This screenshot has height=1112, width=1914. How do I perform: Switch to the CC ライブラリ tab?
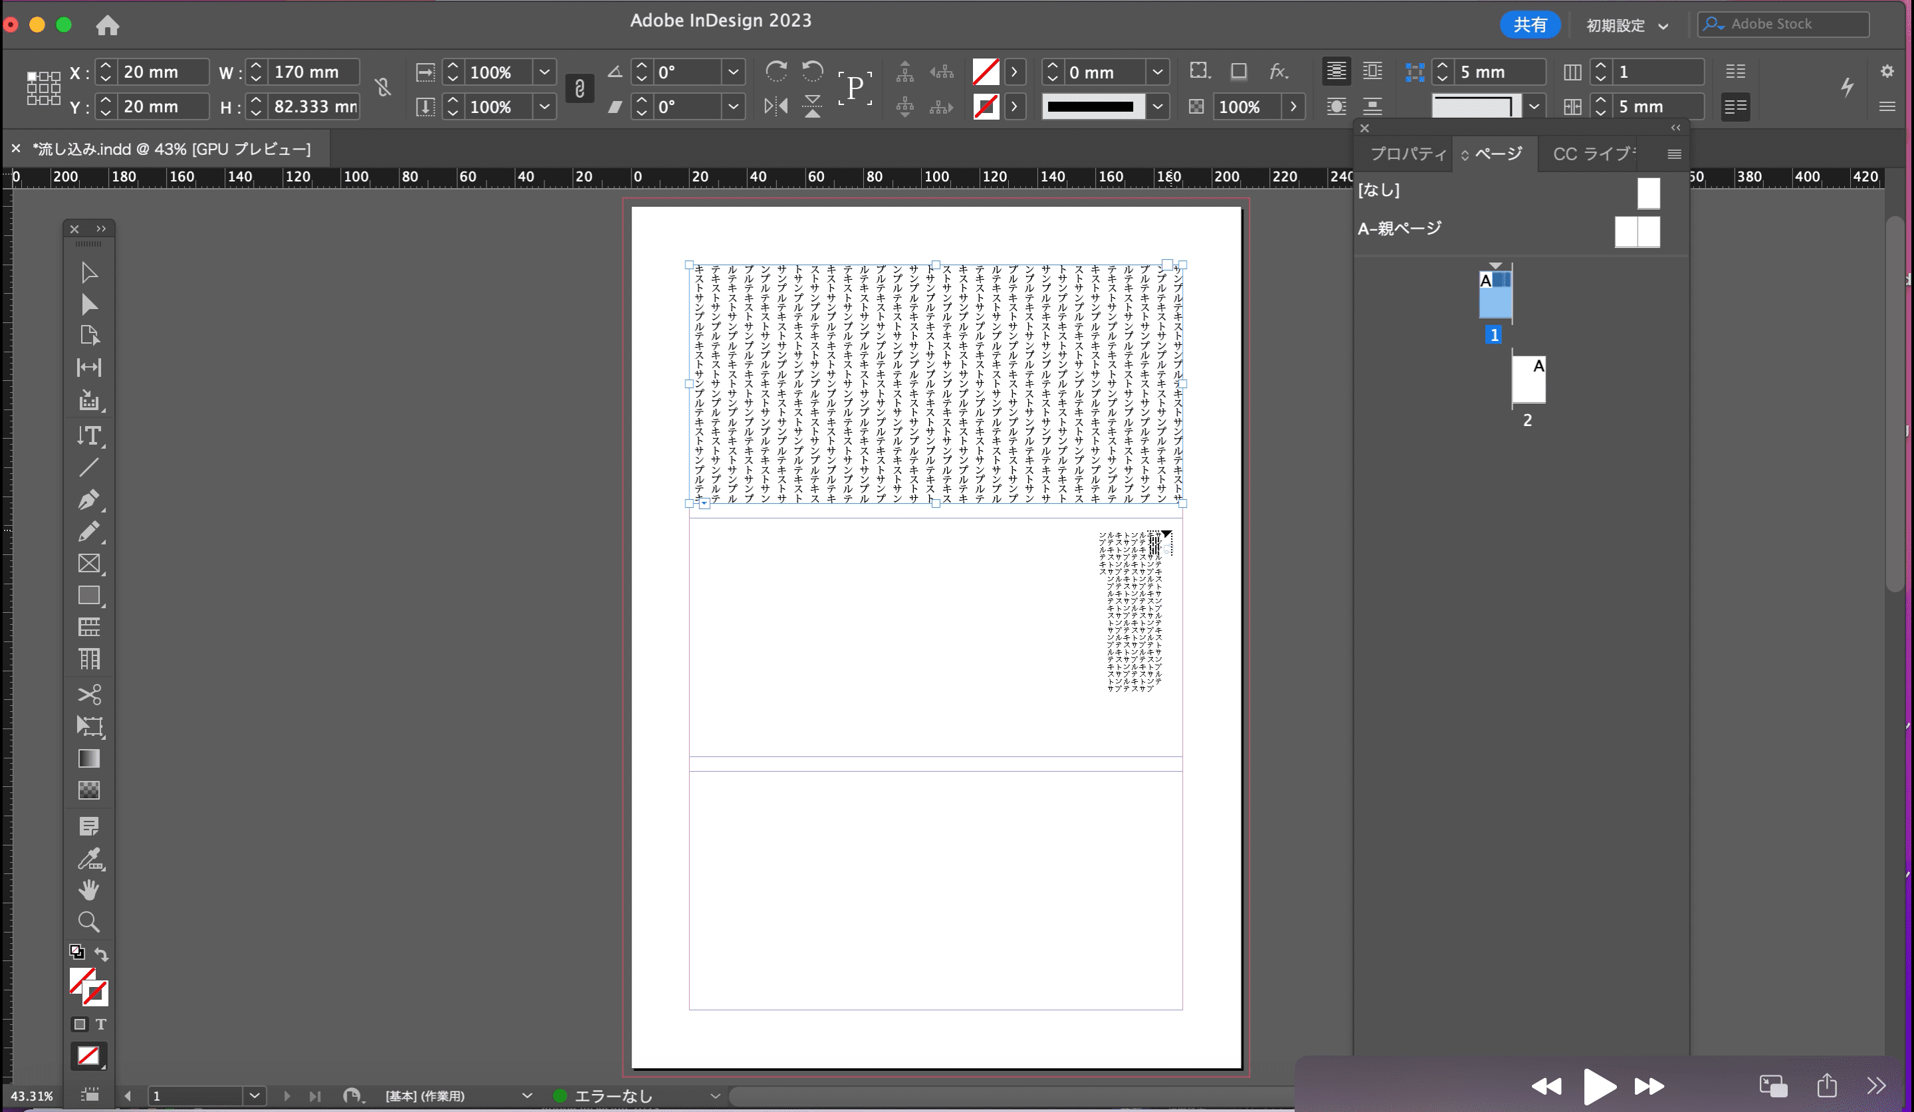[x=1593, y=154]
